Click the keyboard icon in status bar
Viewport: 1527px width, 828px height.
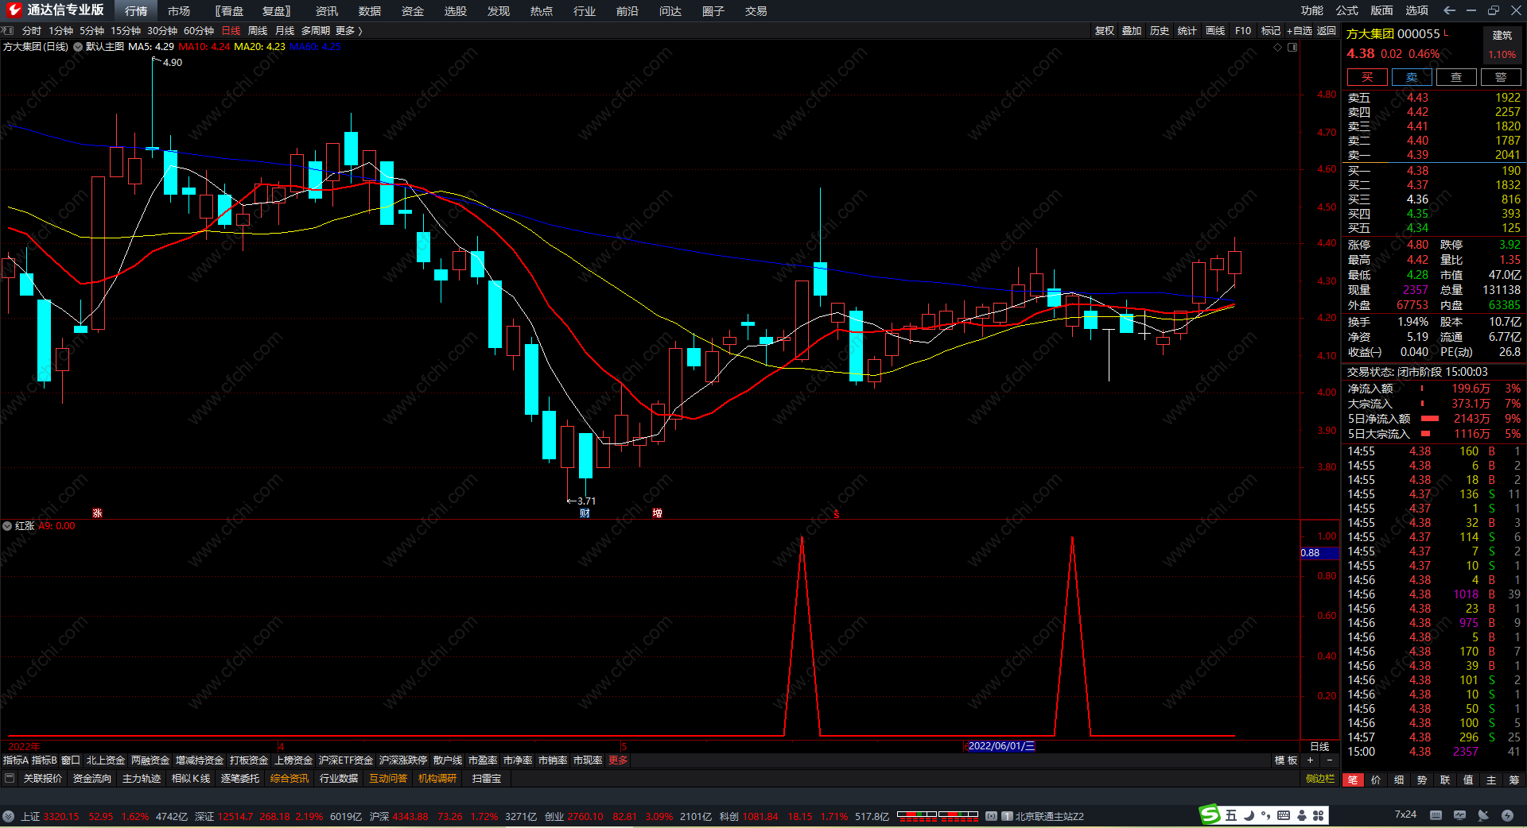[x=1436, y=815]
